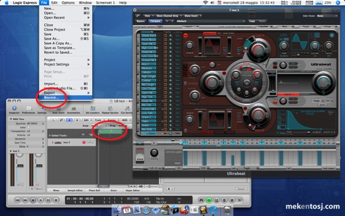Click the Catch playhead button in Arrange
Image resolution: width=345 pixels, height=216 pixels.
click(69, 120)
